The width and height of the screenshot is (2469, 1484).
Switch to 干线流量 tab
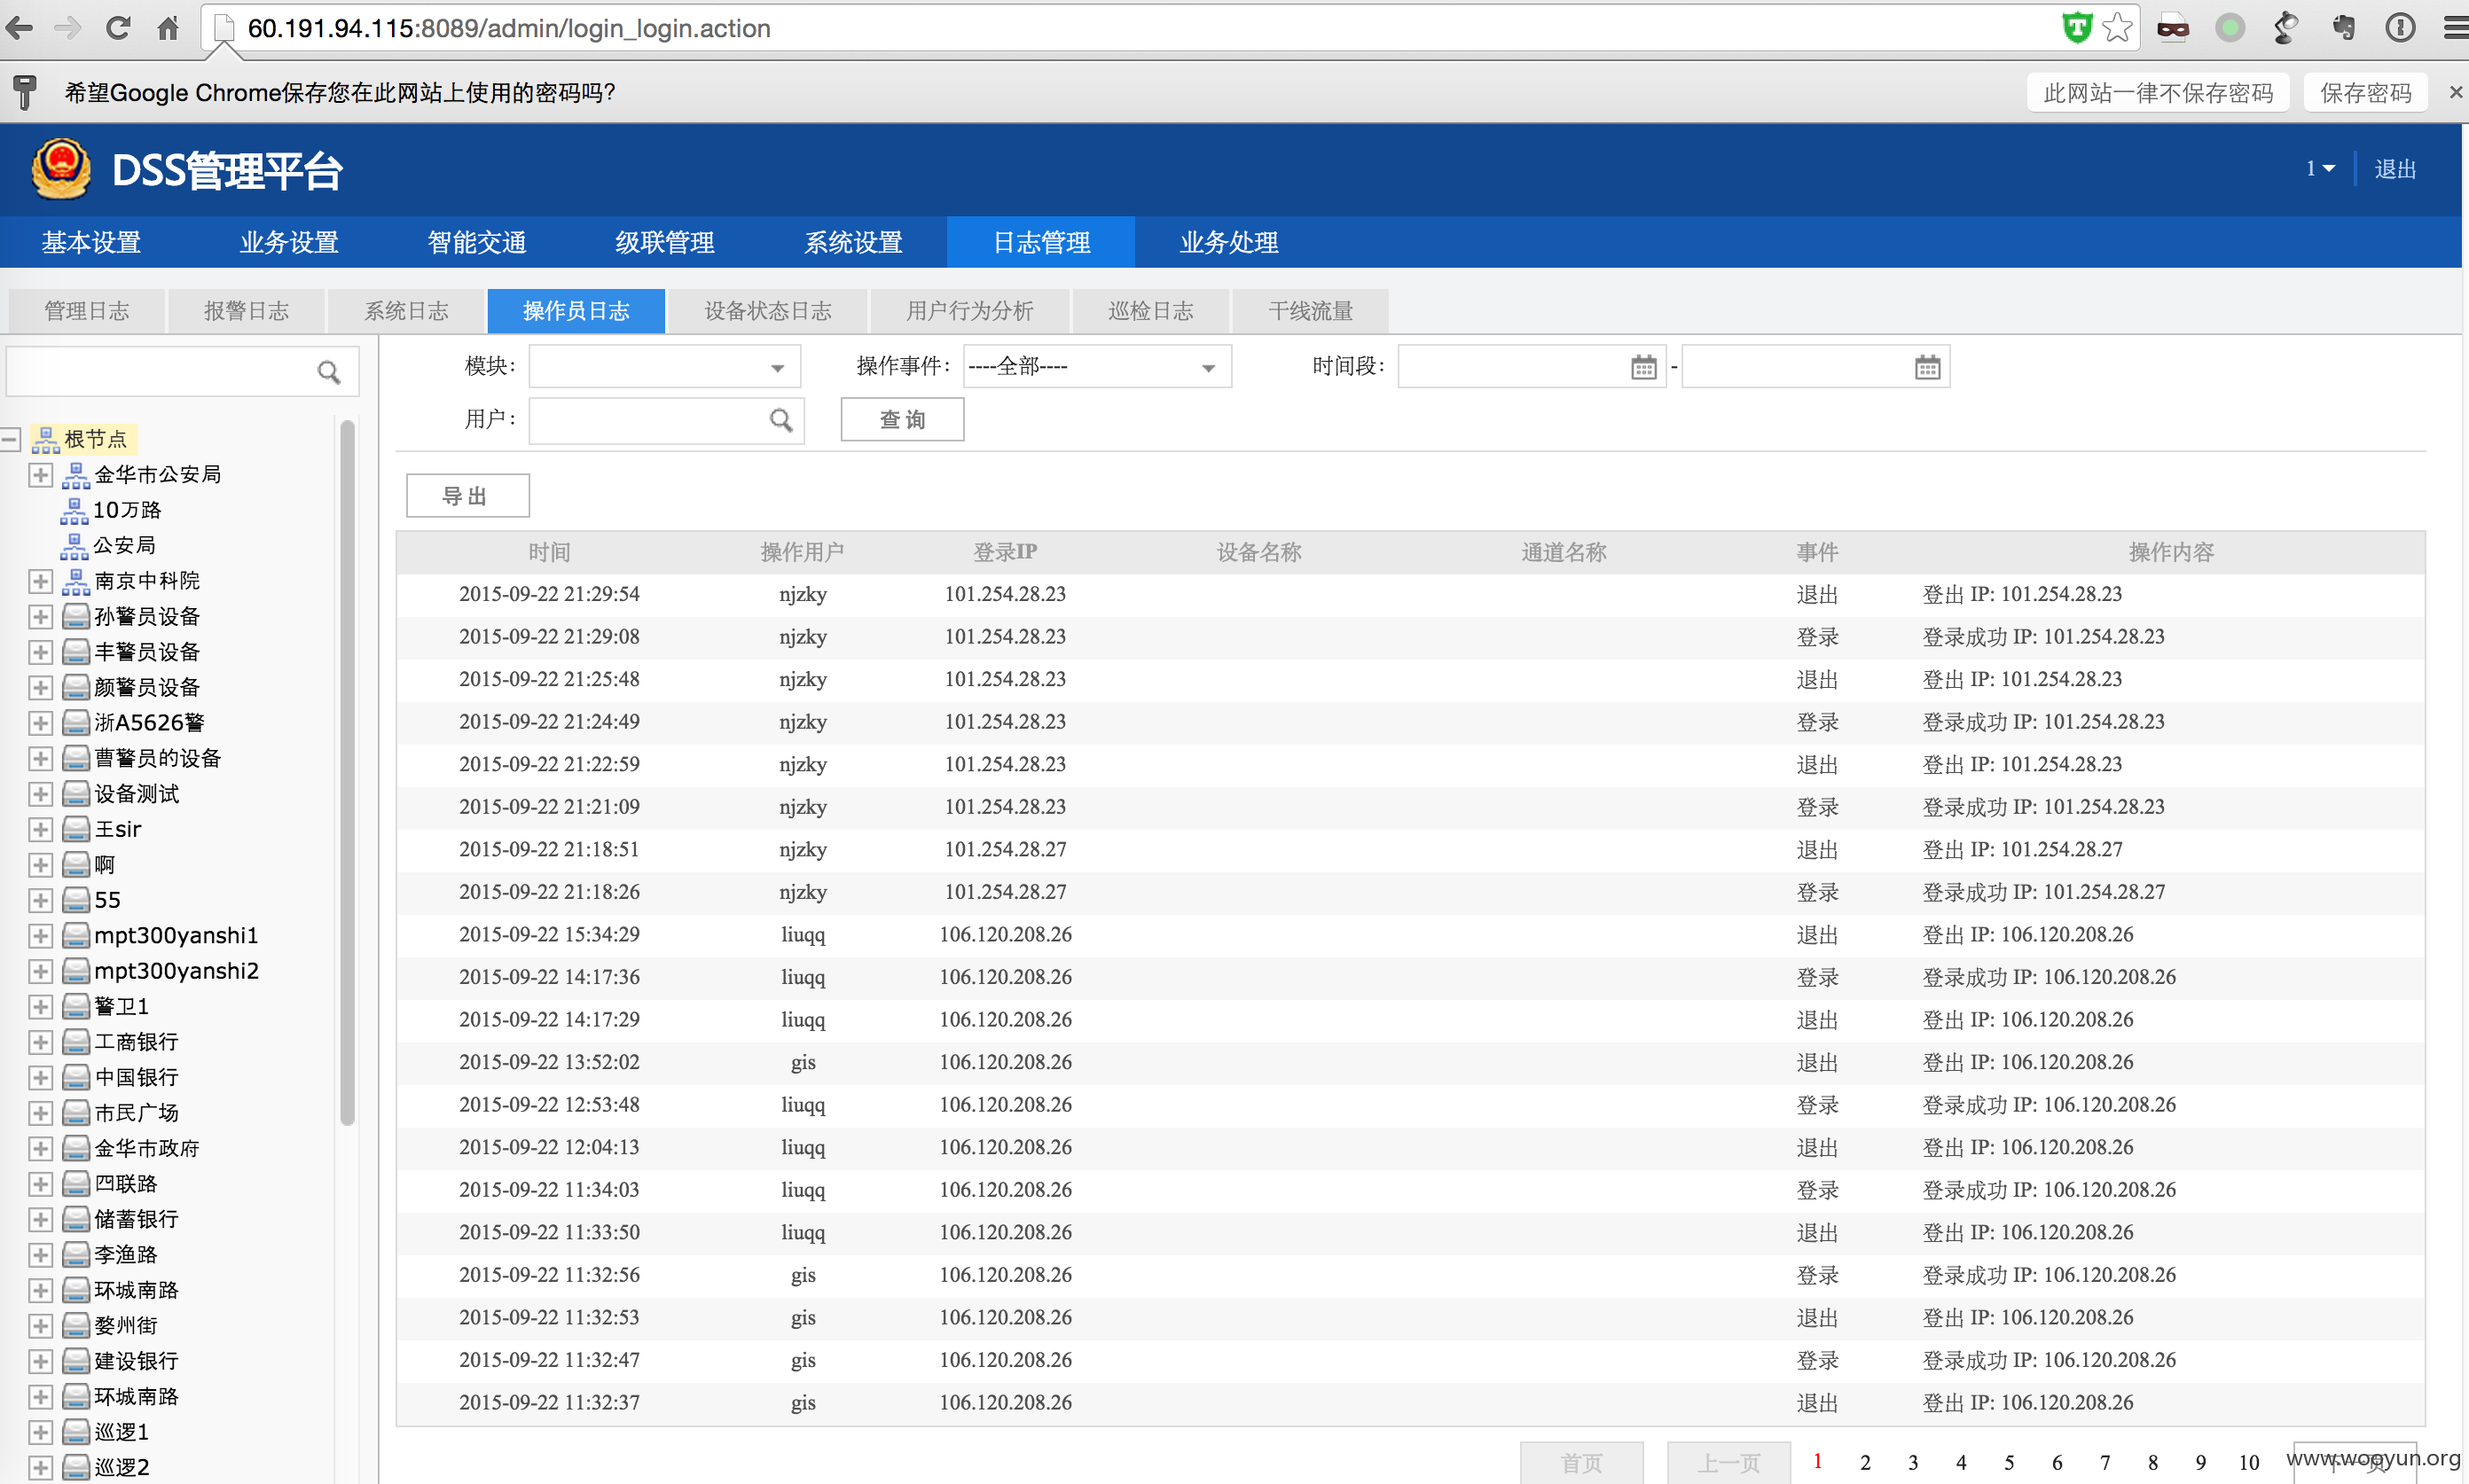point(1311,311)
